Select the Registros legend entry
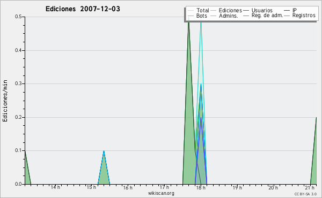This screenshot has width=322, height=198. click(x=299, y=16)
